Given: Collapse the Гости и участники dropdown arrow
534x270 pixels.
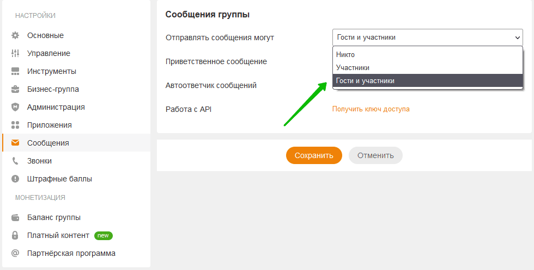Looking at the screenshot, I should [517, 37].
